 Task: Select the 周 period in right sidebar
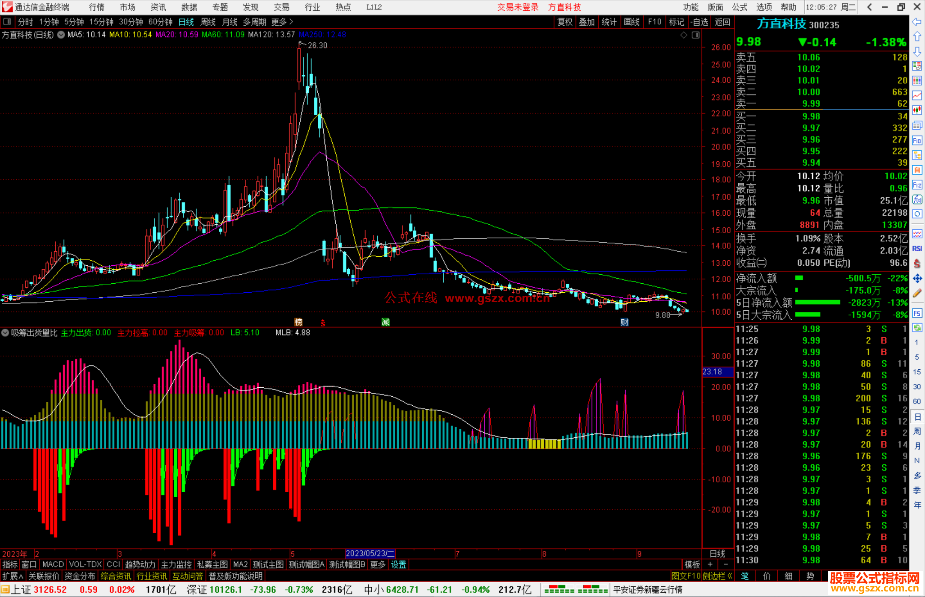(x=917, y=431)
